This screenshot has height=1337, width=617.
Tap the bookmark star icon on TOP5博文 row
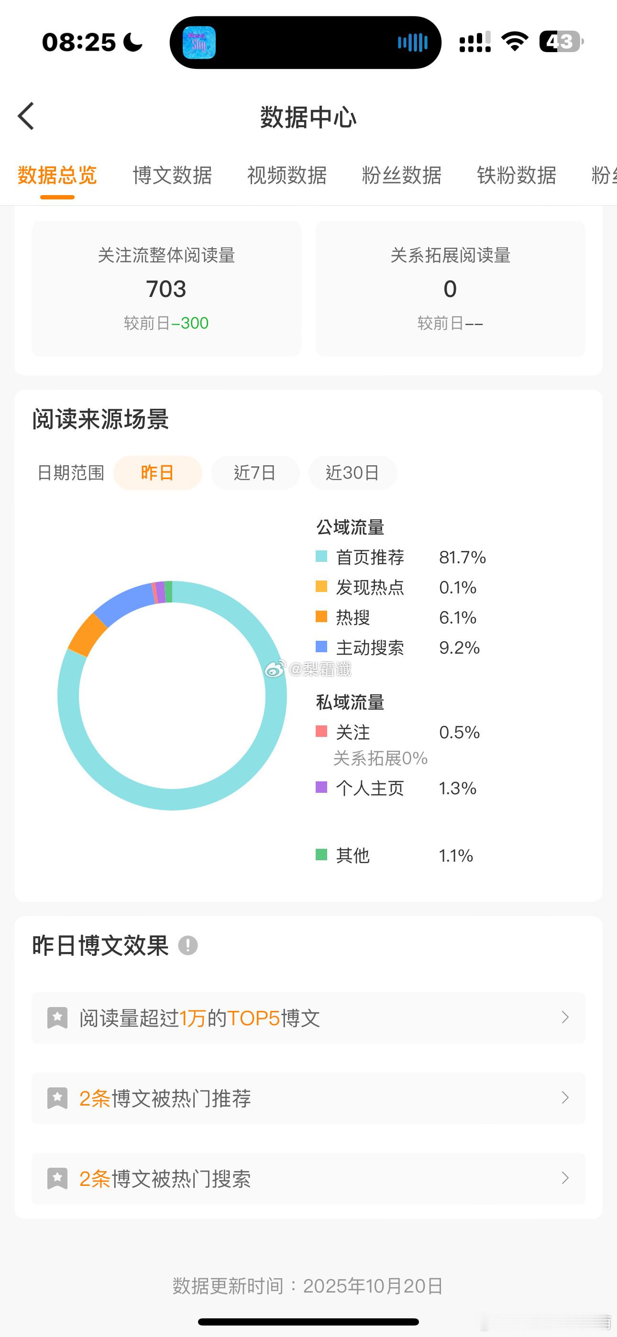[x=58, y=1018]
